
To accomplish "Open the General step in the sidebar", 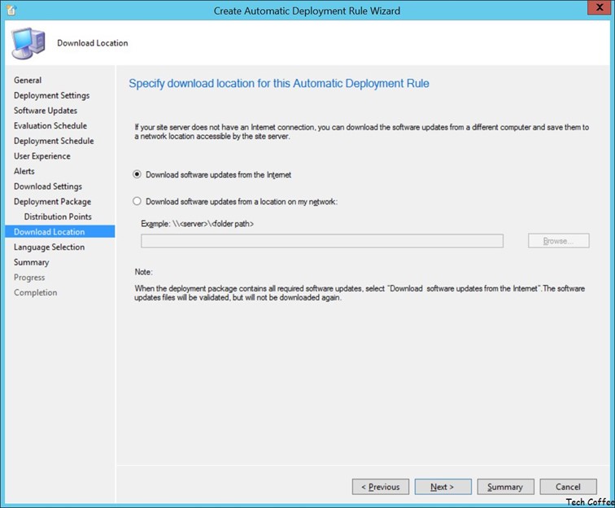I will pos(28,80).
